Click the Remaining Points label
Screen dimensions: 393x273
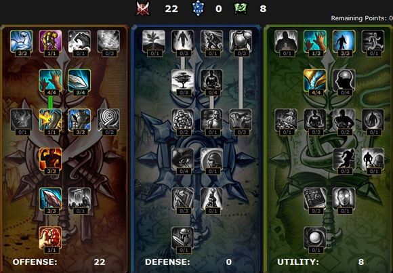point(359,18)
